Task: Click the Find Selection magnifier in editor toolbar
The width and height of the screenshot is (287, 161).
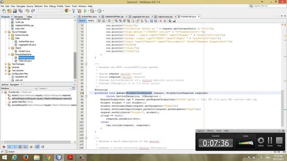Action: tap(116, 21)
